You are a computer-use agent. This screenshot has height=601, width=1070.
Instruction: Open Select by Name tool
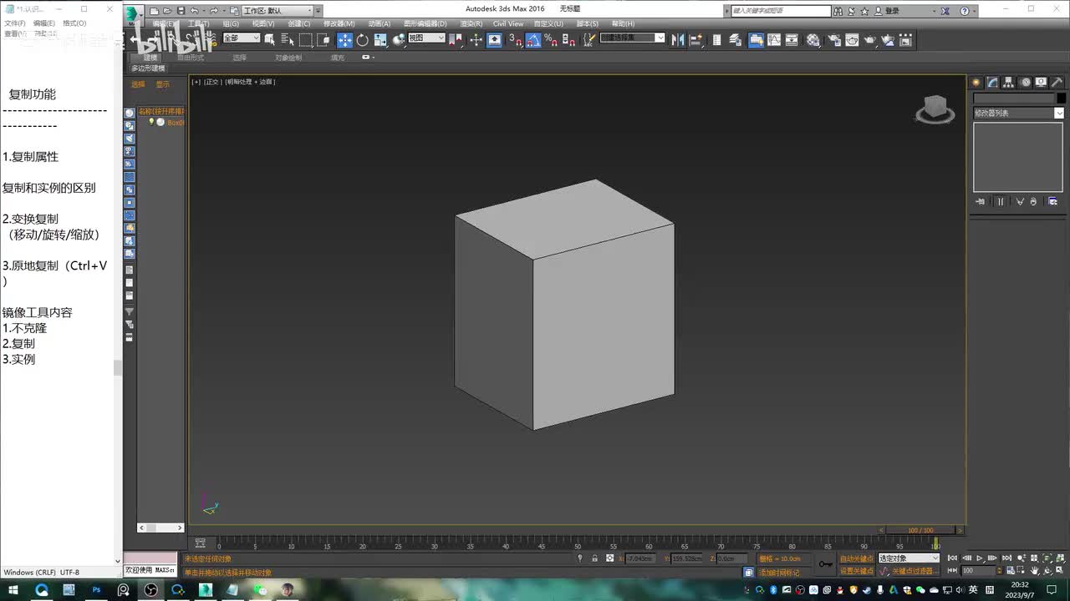[x=288, y=40]
